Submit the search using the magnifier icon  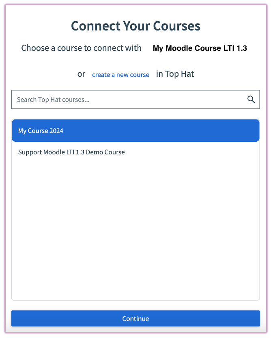click(251, 100)
